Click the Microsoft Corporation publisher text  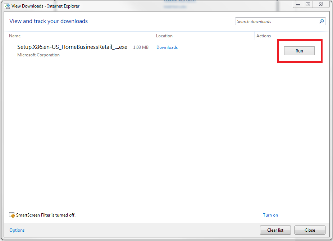pos(38,55)
